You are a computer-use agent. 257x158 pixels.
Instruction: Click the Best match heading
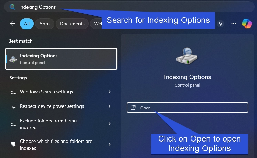20,41
